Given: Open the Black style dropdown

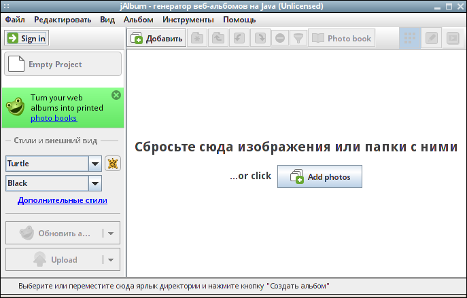Looking at the screenshot, I should pyautogui.click(x=95, y=183).
